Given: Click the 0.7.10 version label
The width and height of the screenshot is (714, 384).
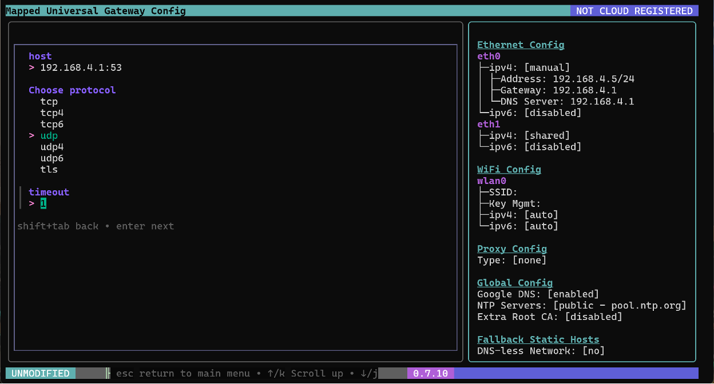Looking at the screenshot, I should click(430, 374).
